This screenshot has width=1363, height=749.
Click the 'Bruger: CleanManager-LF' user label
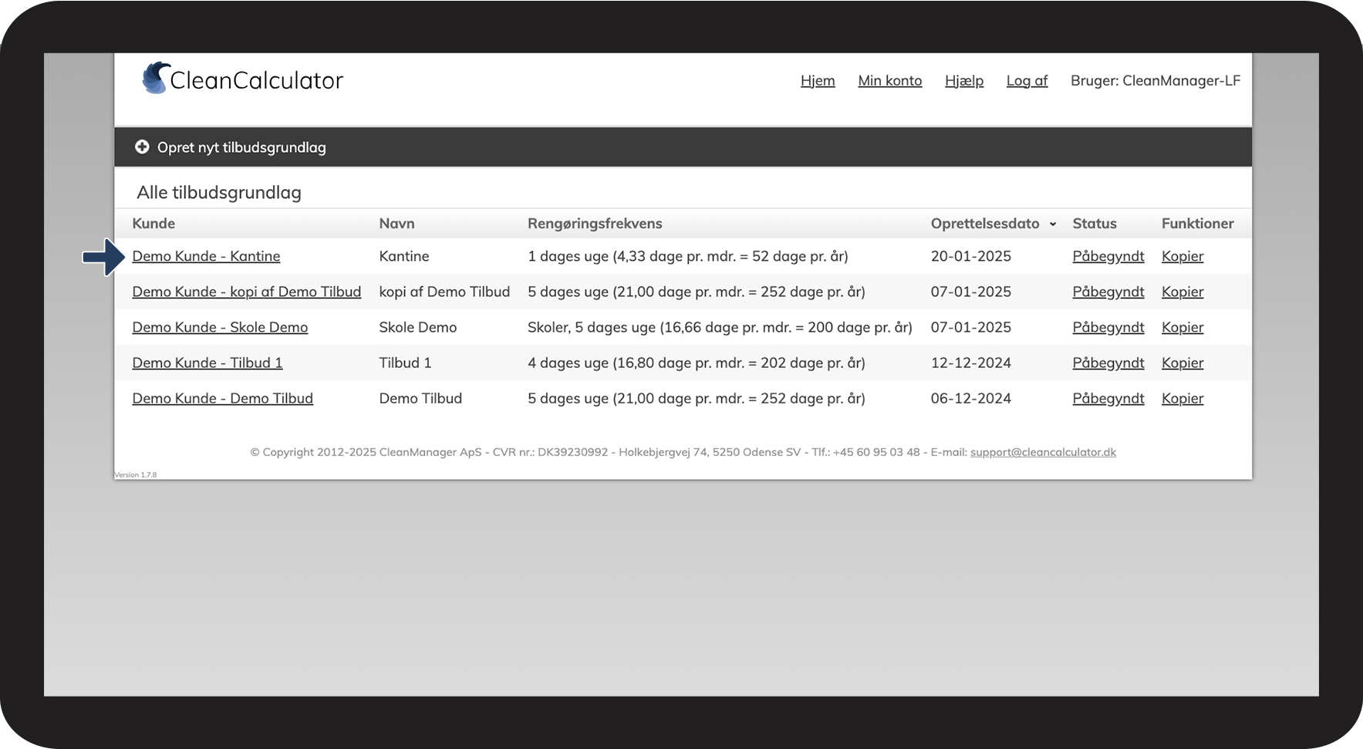[1156, 80]
